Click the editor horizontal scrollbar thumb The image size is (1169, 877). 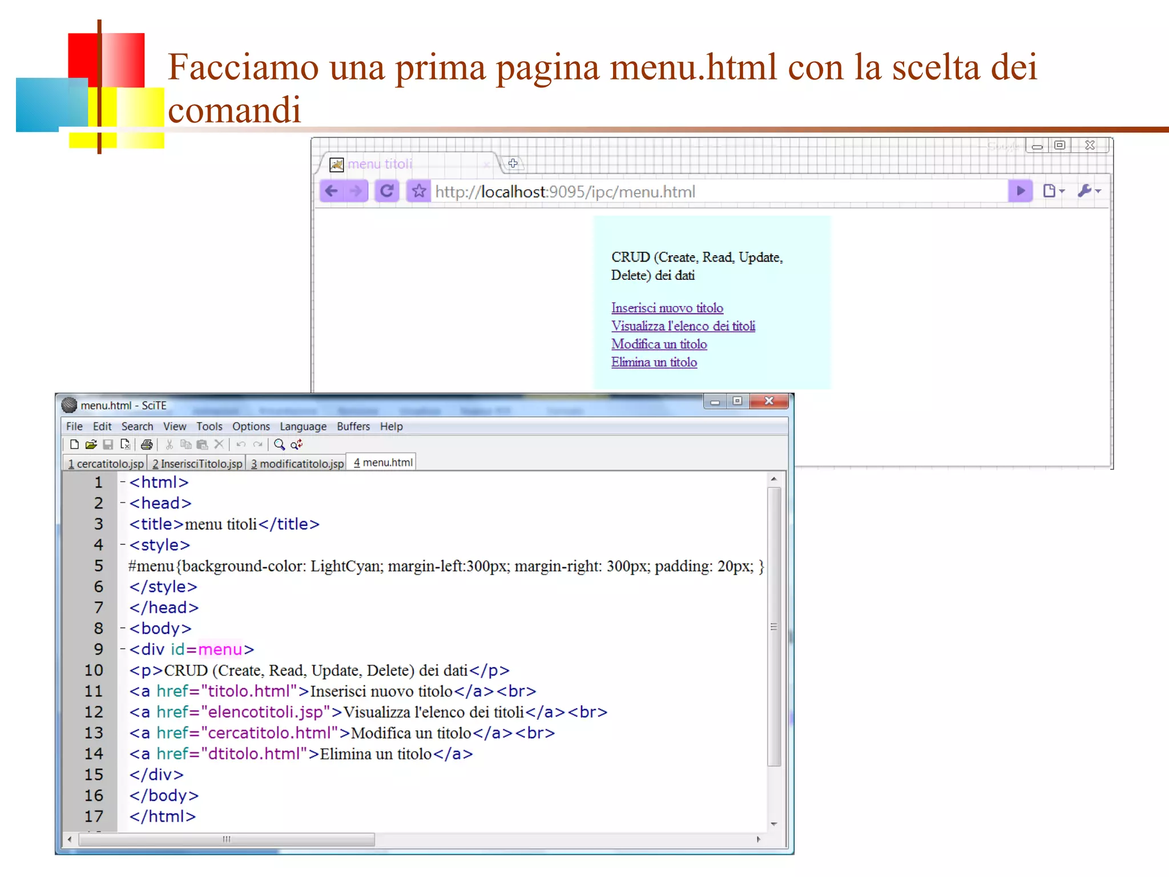pyautogui.click(x=227, y=839)
